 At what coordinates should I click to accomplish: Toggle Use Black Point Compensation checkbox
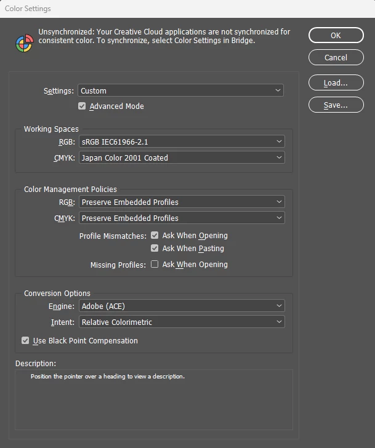[25, 340]
